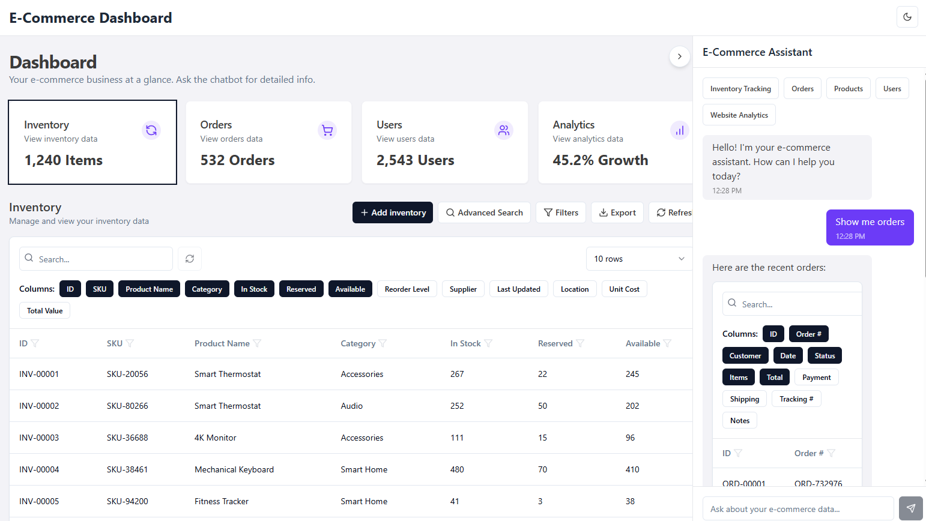
Task: Click the refresh icon beside the inventory search box
Action: [189, 259]
